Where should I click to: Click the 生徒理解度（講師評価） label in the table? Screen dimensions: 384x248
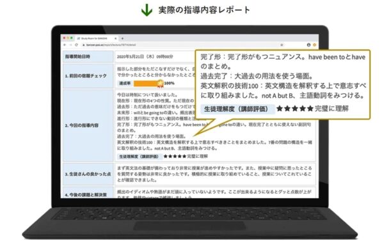point(139,157)
